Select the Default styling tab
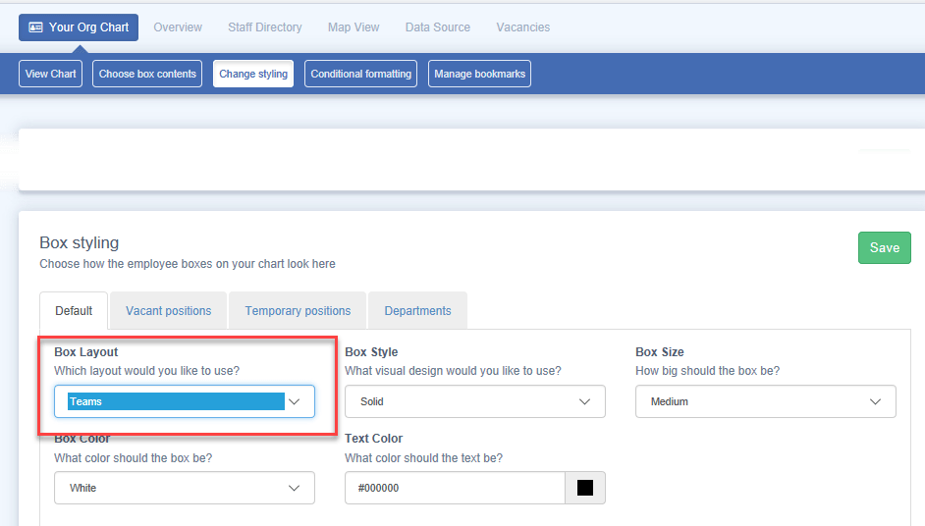 tap(74, 311)
